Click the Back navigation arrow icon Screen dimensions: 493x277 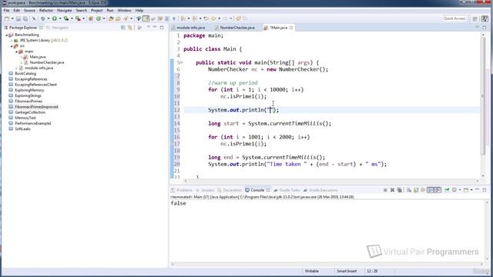pyautogui.click(x=214, y=18)
